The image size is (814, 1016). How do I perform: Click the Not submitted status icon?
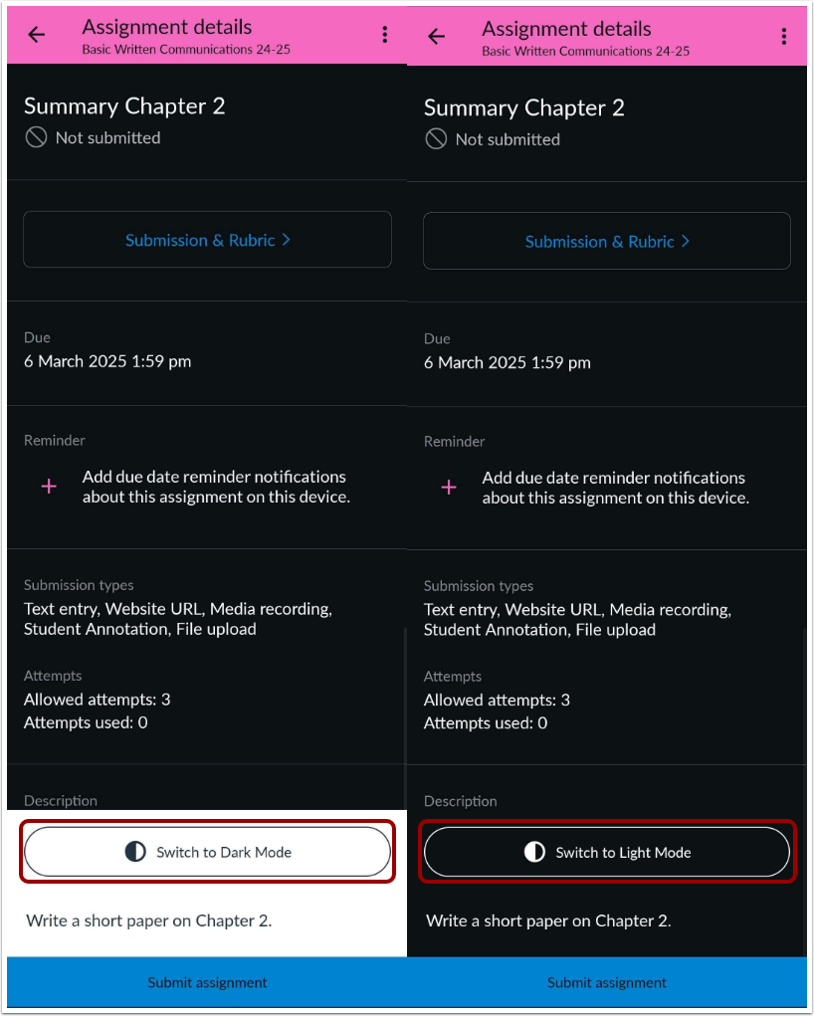[x=36, y=137]
